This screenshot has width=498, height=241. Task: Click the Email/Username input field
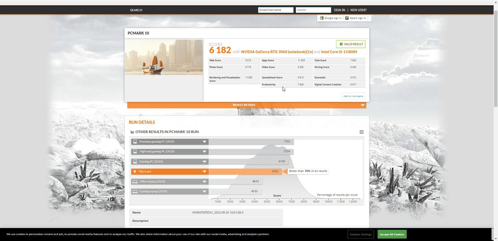[276, 10]
